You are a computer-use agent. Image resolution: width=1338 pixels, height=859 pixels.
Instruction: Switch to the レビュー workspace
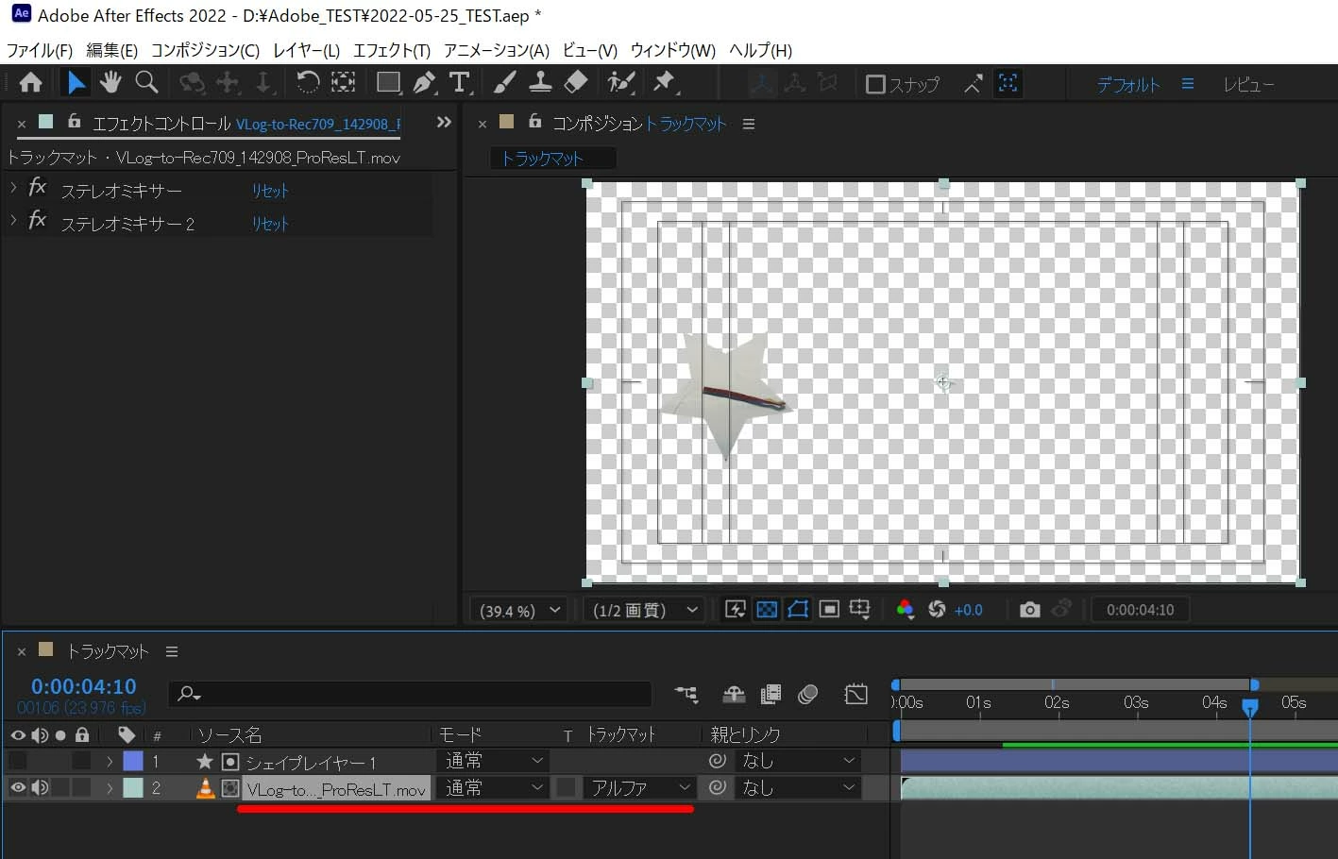pos(1248,84)
